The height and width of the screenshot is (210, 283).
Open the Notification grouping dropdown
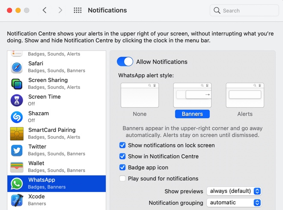pyautogui.click(x=234, y=203)
